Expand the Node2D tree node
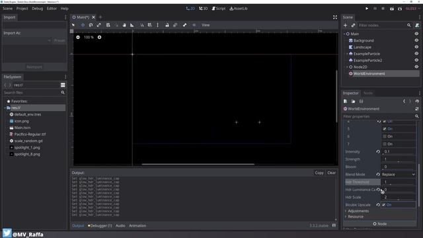The width and height of the screenshot is (423, 238). click(x=347, y=67)
